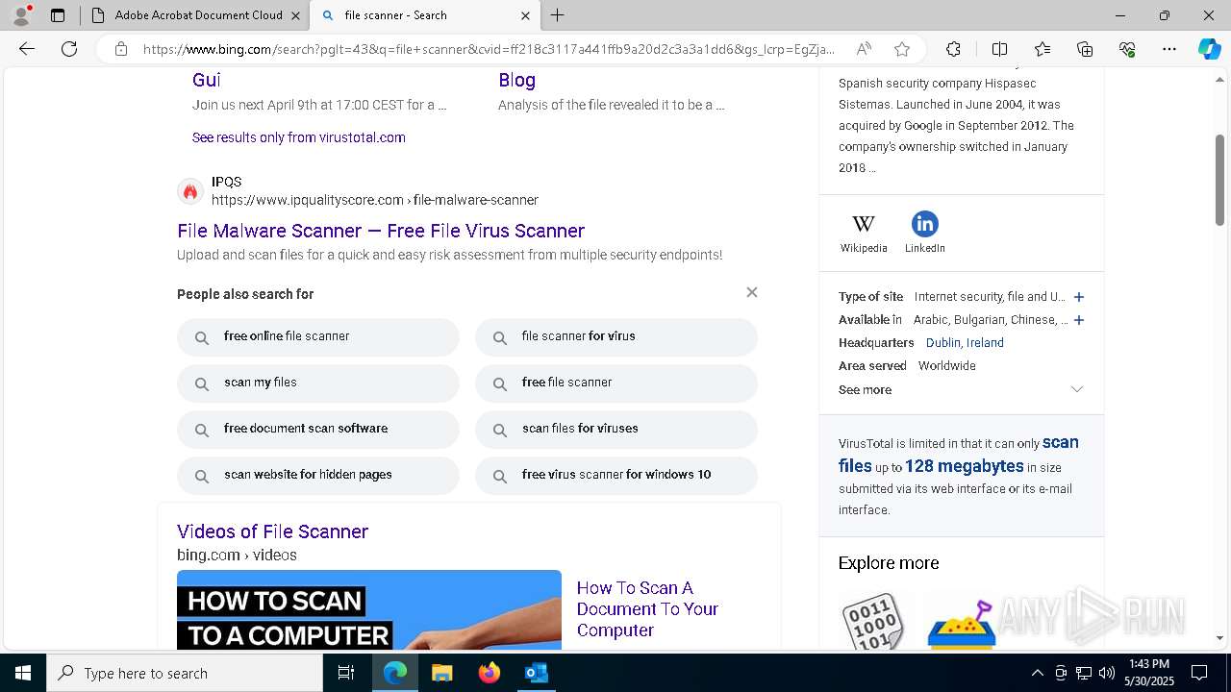This screenshot has height=692, width=1231.
Task: Search file scanner for virus suggestion
Action: click(x=616, y=336)
